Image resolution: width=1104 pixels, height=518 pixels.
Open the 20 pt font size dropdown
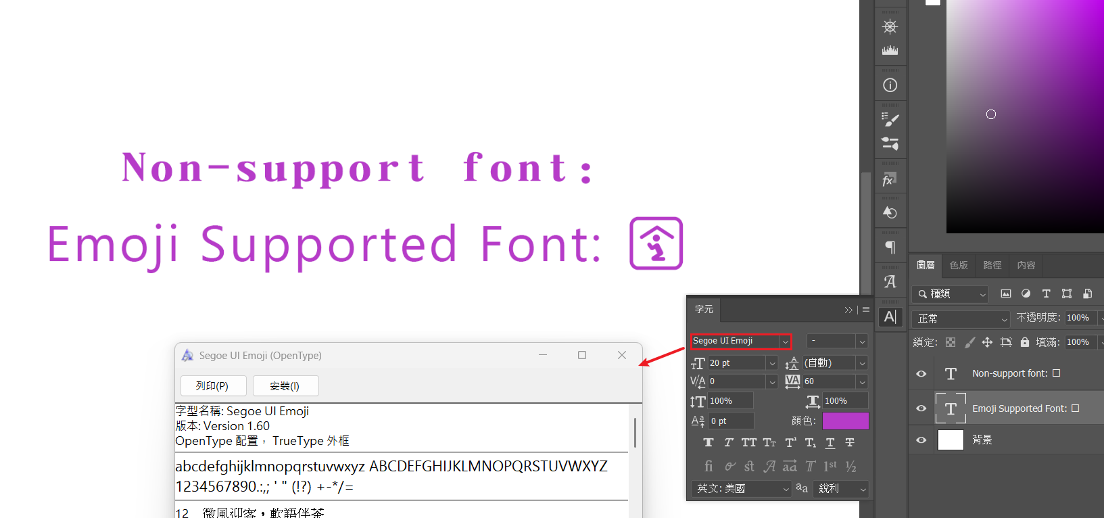[772, 363]
